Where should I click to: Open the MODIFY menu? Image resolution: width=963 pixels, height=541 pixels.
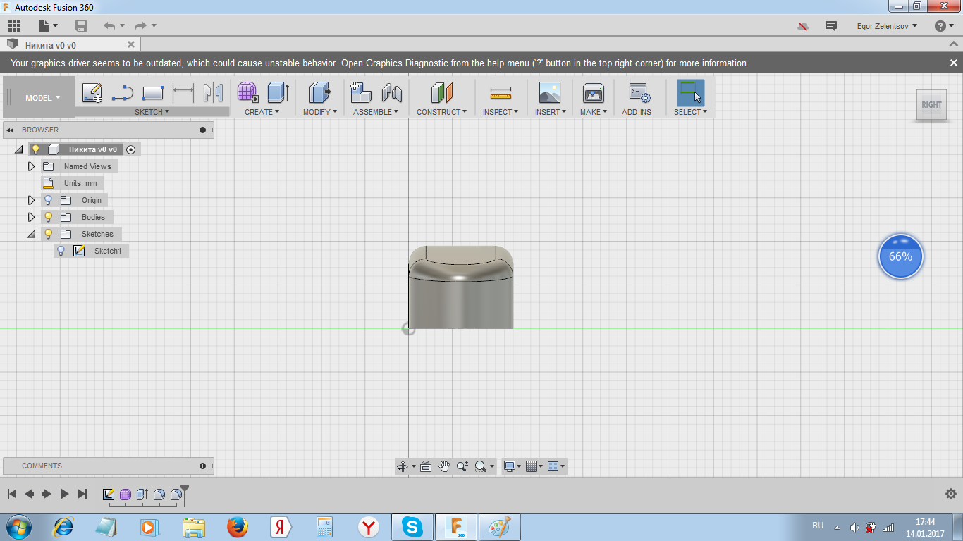[x=320, y=112]
